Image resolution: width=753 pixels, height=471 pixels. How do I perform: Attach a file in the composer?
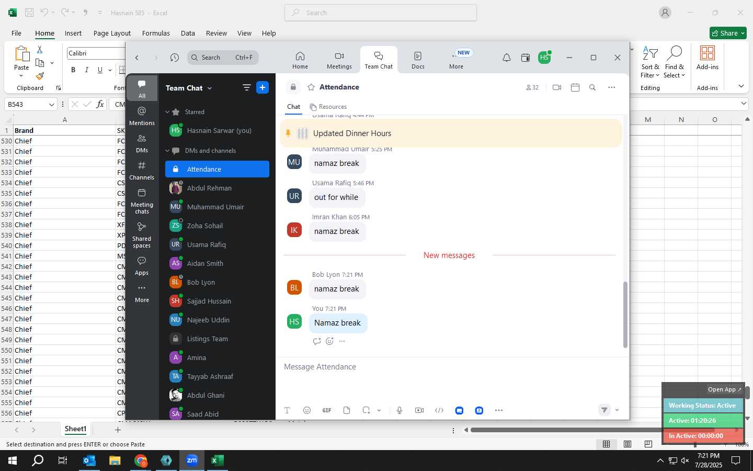click(x=347, y=410)
